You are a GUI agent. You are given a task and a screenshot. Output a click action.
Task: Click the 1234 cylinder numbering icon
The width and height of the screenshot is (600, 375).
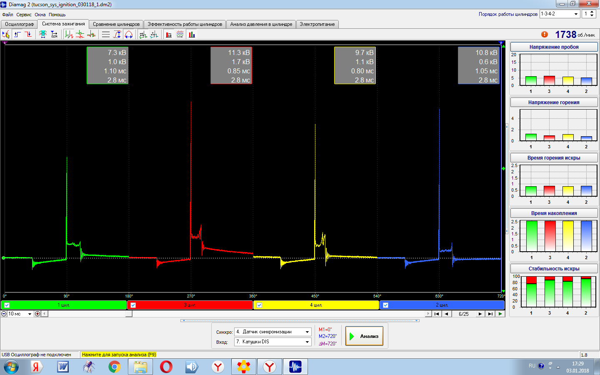[x=54, y=35]
